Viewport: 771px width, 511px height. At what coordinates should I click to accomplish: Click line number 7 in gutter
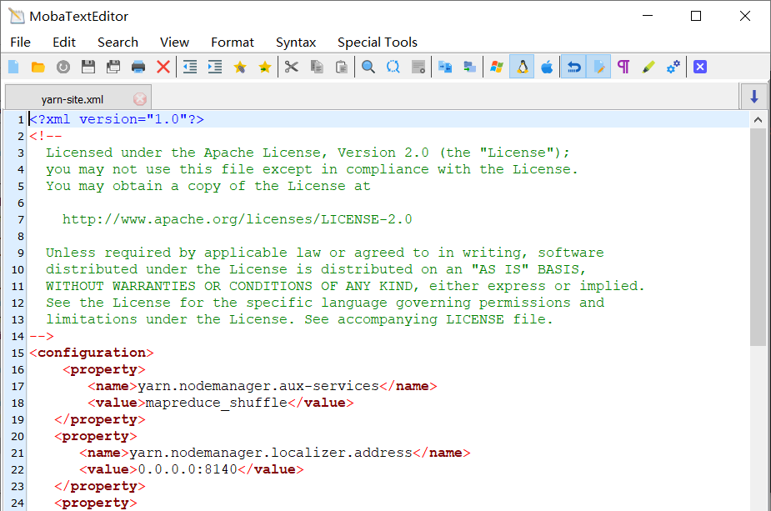[21, 220]
